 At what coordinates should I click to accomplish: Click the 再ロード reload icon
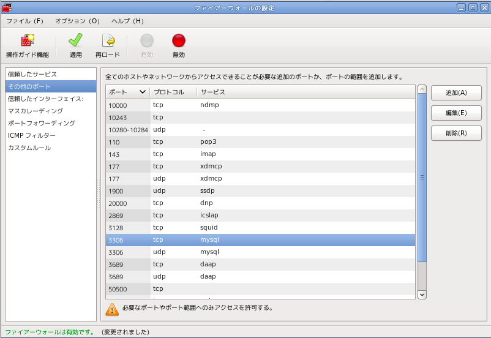point(108,41)
